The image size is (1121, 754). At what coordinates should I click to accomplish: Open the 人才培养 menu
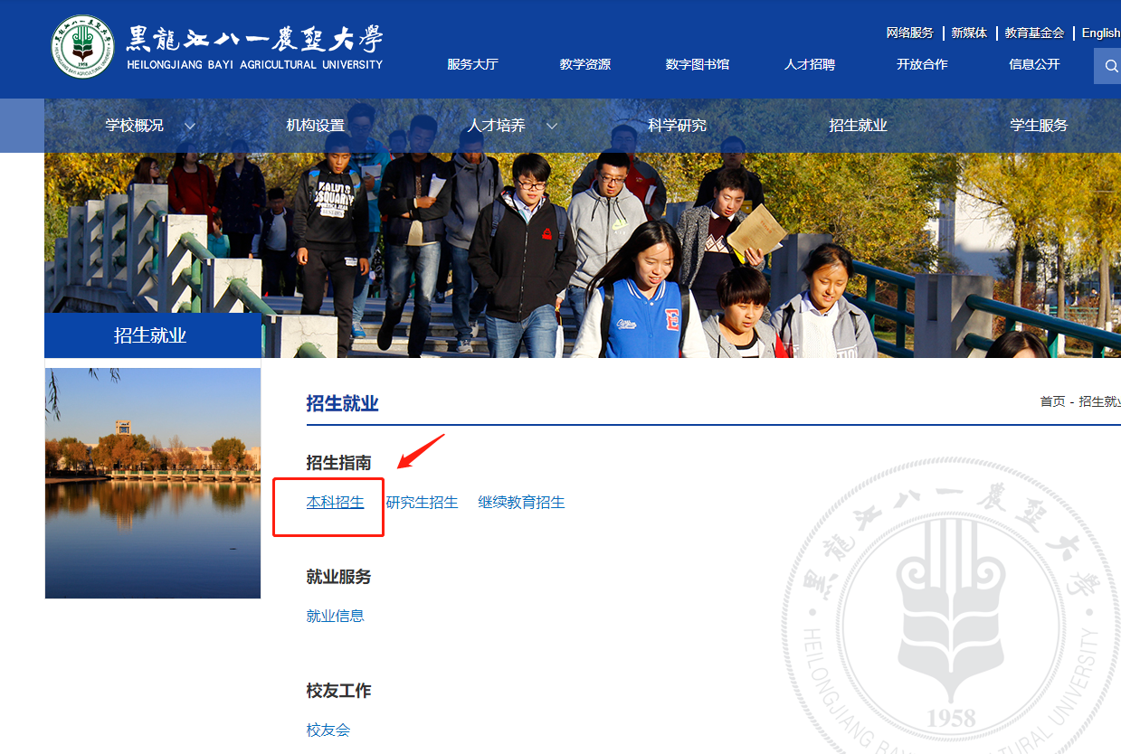496,126
